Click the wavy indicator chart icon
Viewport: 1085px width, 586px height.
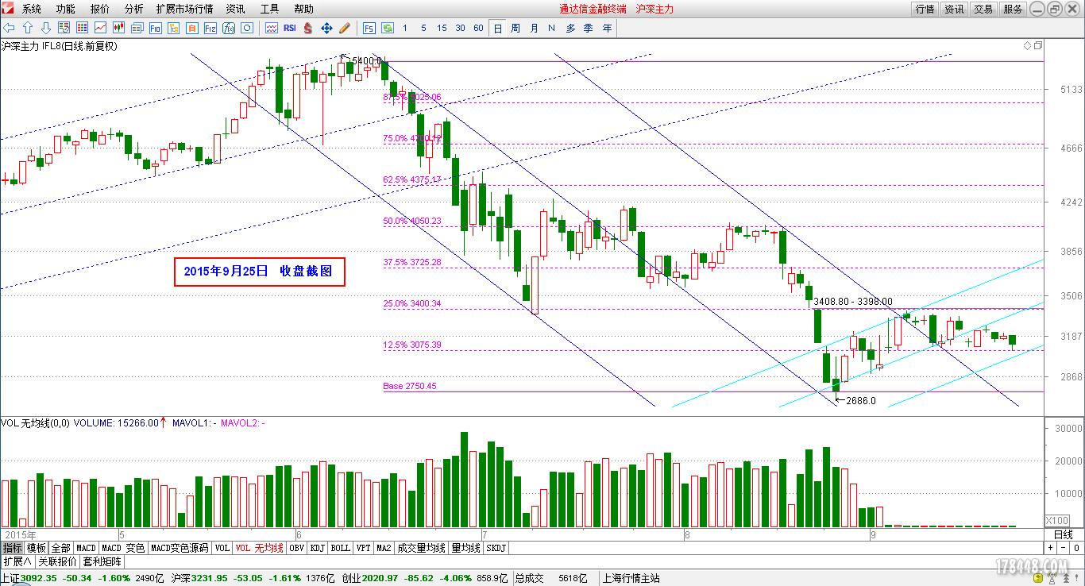271,28
